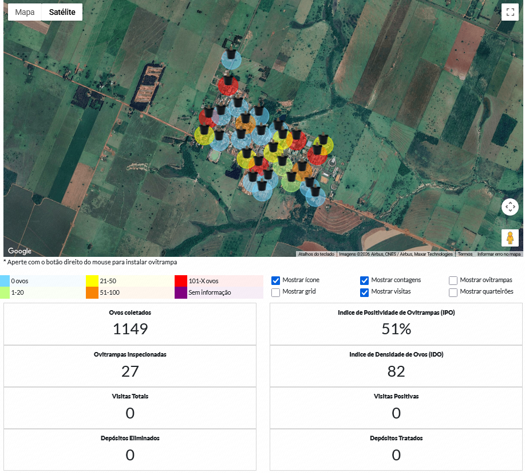The image size is (525, 473).
Task: Enable Mostrar ovitrampas checkbox
Action: point(453,280)
